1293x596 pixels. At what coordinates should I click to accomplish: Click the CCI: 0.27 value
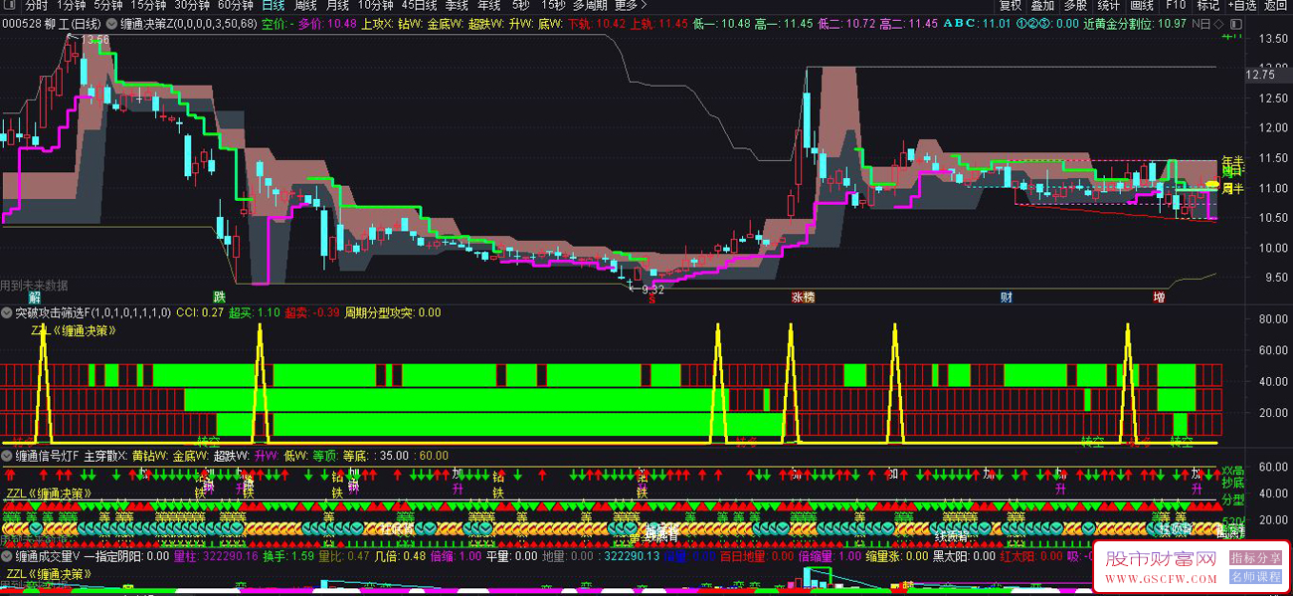[200, 312]
